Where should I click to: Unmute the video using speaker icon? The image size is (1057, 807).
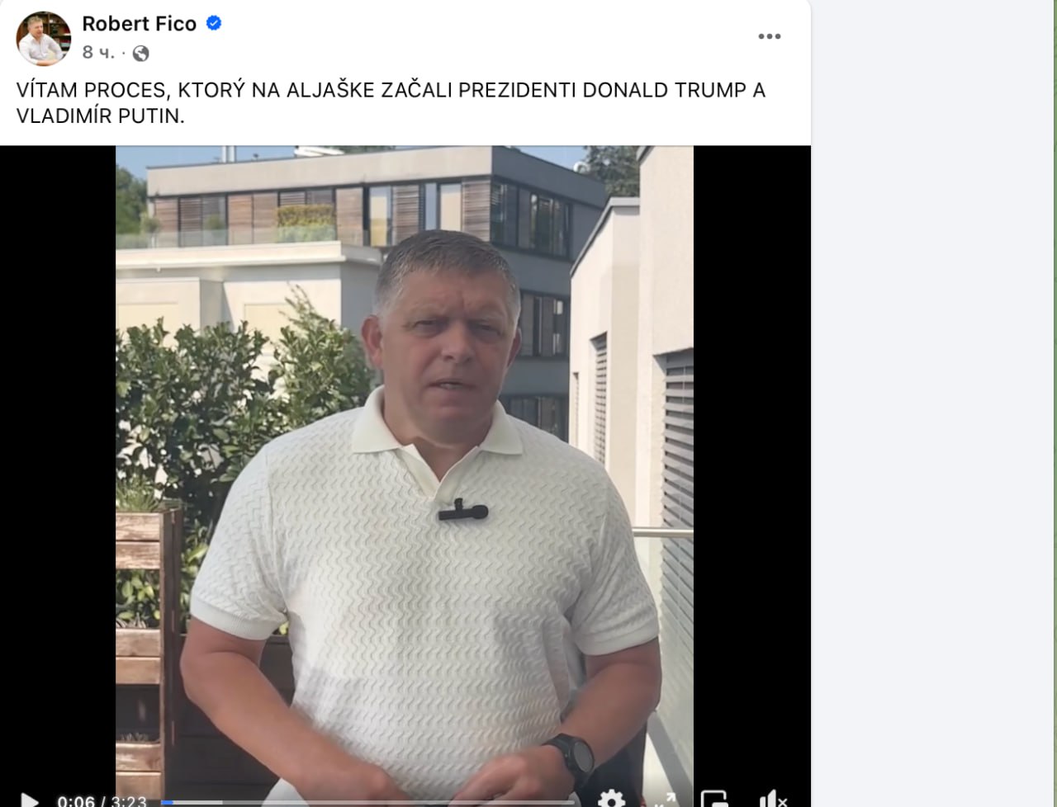pyautogui.click(x=772, y=800)
